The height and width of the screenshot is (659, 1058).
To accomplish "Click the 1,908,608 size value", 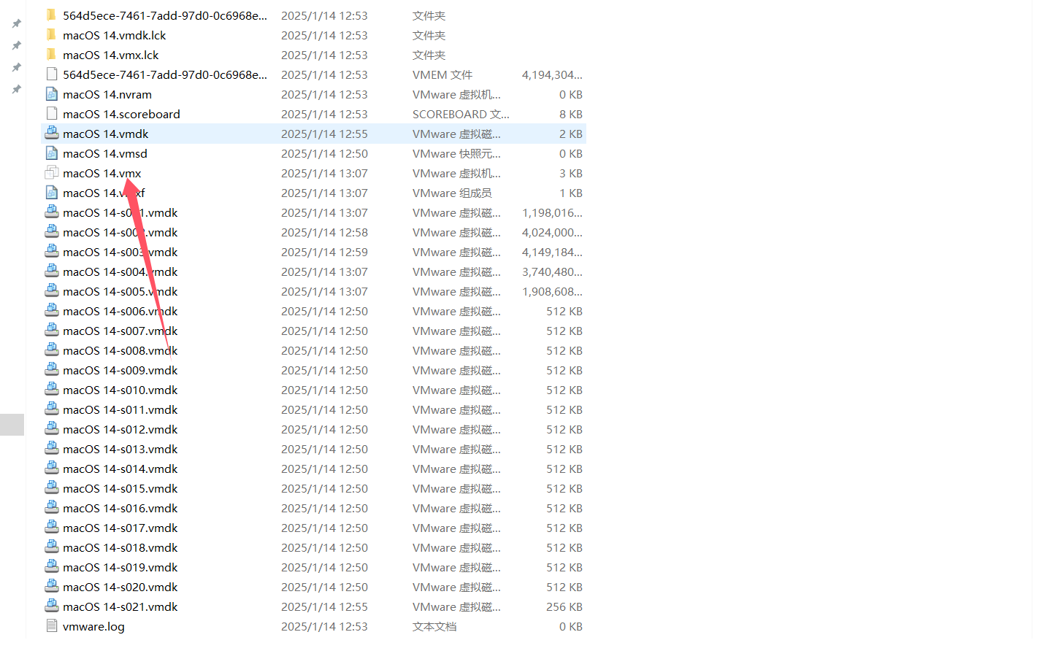I will tap(552, 291).
